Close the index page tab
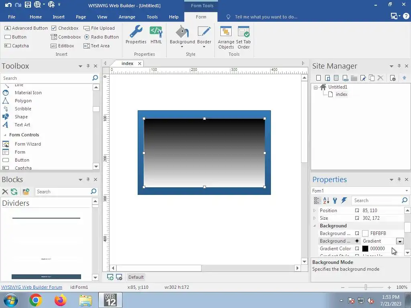411x308 pixels. (x=140, y=63)
